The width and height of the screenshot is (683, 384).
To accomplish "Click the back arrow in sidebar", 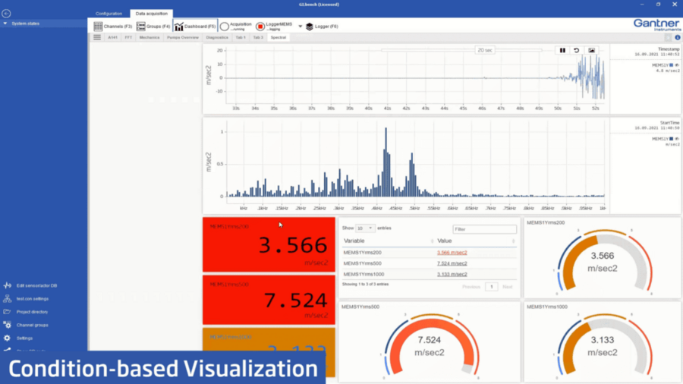I will coord(6,14).
